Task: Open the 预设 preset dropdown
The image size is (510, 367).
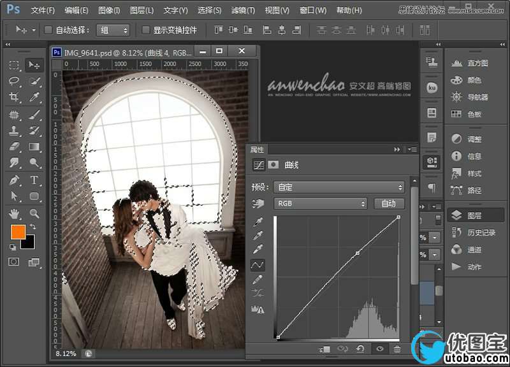Action: click(x=339, y=187)
